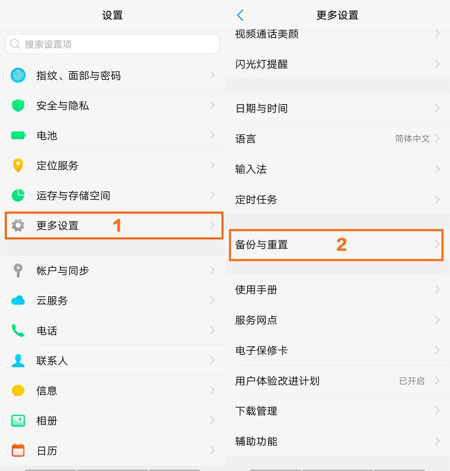Tap the battery icon next to 电池
Image resolution: width=450 pixels, height=471 pixels.
pyautogui.click(x=17, y=135)
